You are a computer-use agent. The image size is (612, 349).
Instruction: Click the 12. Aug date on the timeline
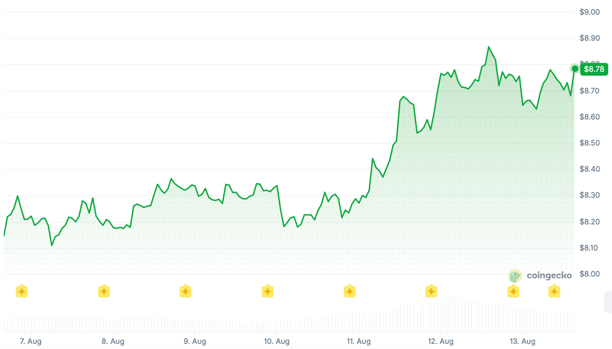coord(441,341)
